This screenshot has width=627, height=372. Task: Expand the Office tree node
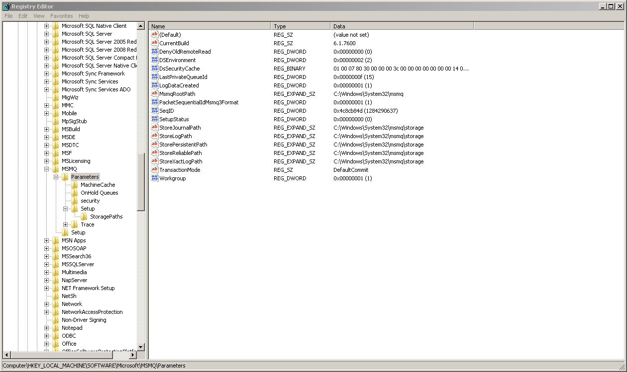(47, 344)
